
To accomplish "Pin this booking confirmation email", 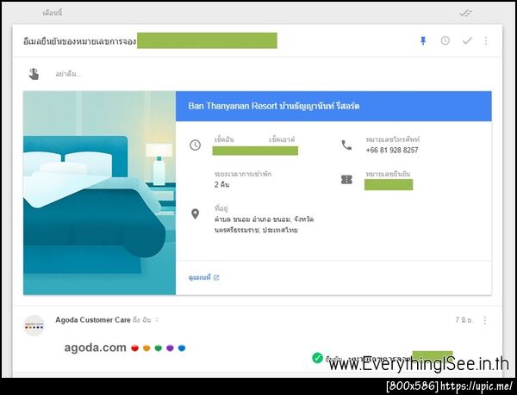I will click(x=423, y=40).
